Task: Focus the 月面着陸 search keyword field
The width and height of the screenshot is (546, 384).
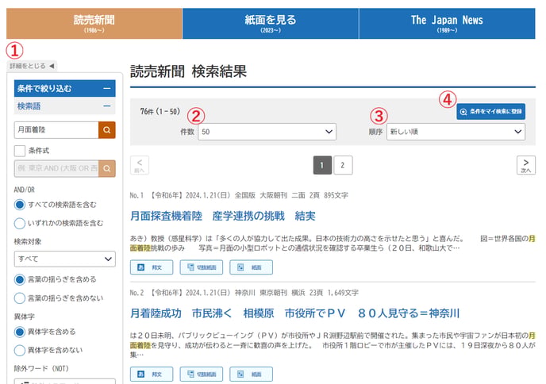Action: [x=56, y=130]
